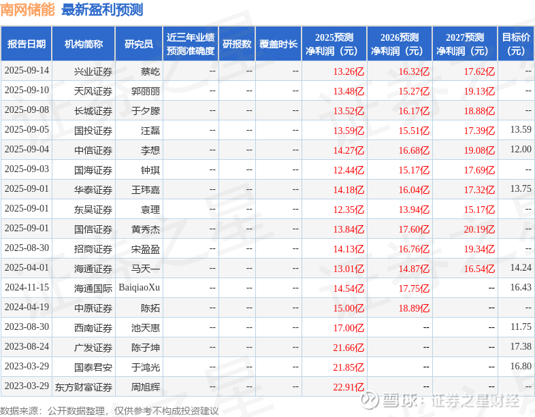Click the 南网储能 title text
535x417 pixels.
click(27, 10)
